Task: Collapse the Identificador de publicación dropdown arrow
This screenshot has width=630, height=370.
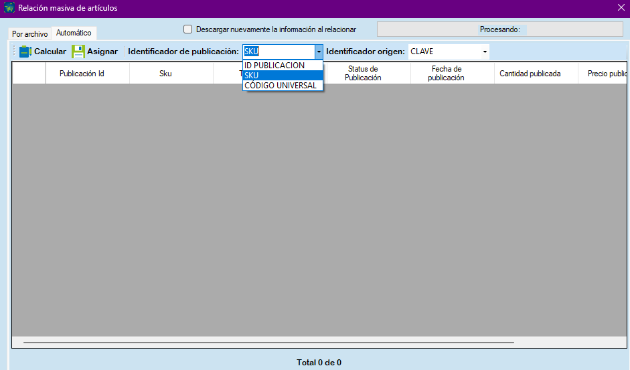Action: coord(319,52)
